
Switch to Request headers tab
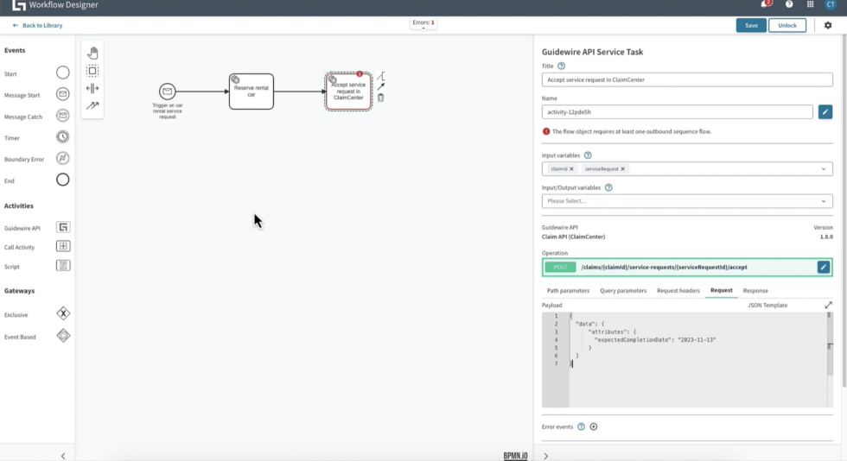click(x=678, y=290)
